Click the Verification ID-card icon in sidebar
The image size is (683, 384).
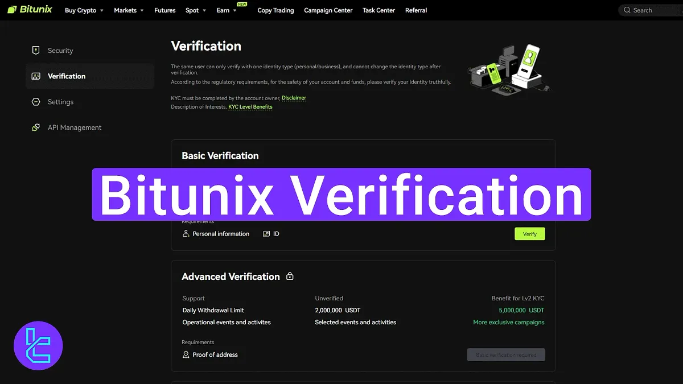(36, 76)
